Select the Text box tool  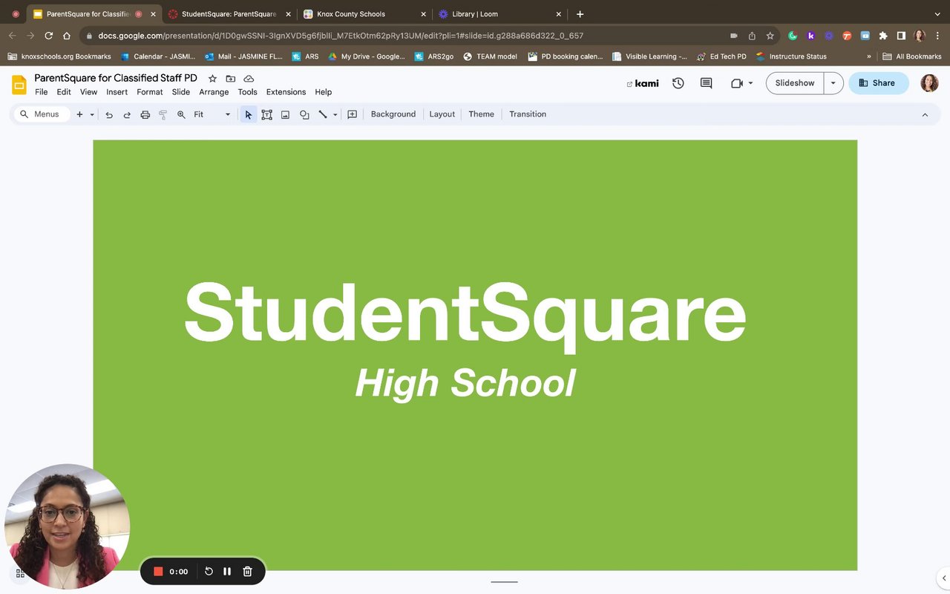[x=266, y=114]
